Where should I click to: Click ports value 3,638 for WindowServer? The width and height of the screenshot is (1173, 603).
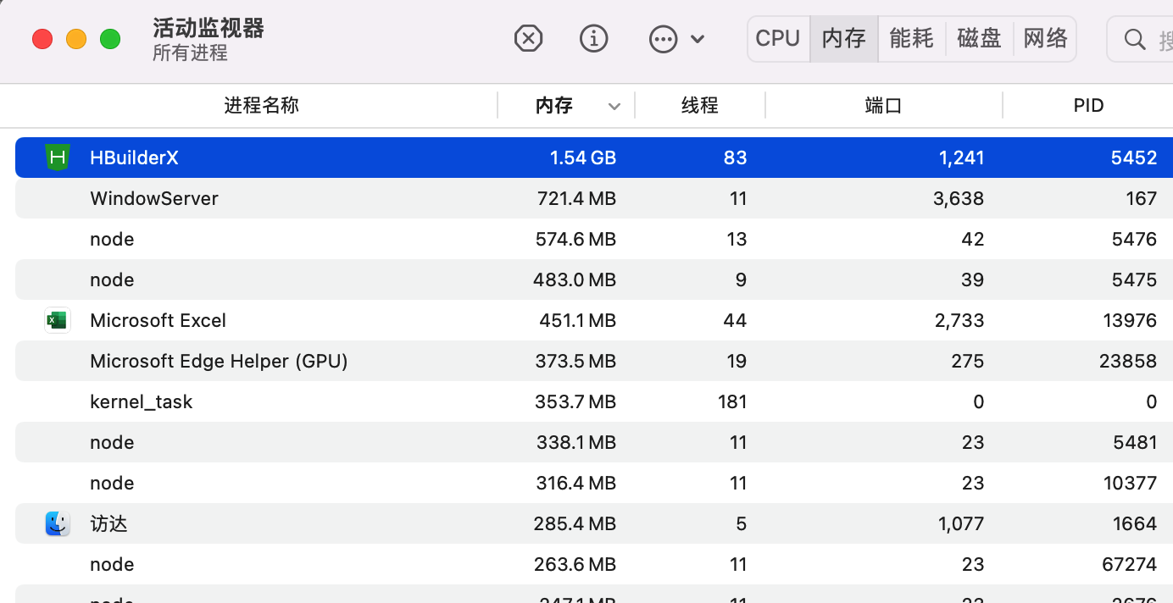[957, 198]
